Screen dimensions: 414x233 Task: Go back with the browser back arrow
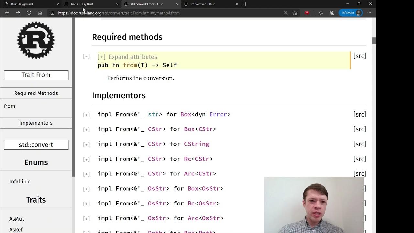pos(7,13)
